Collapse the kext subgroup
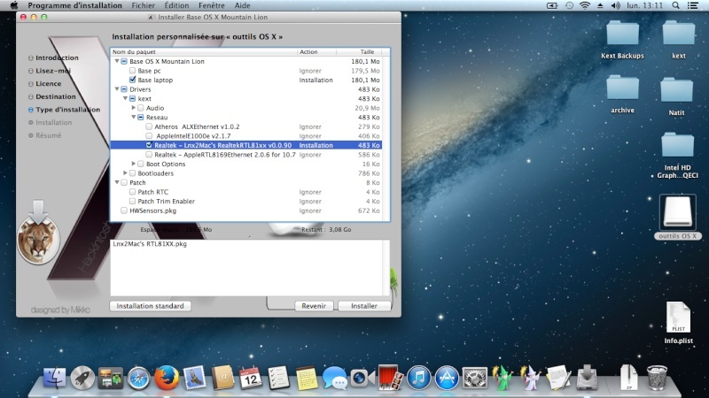Viewport: 709px width, 398px height. (x=125, y=98)
